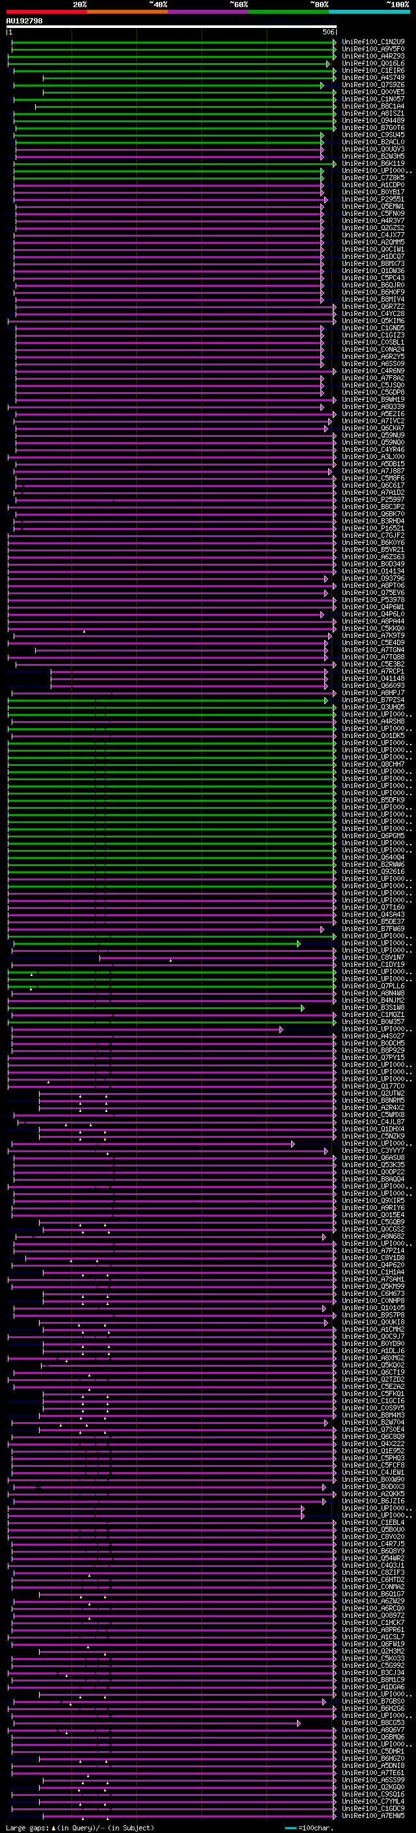
Task: Select the UniRef100_A2QMM5 label
Action: [x=373, y=242]
